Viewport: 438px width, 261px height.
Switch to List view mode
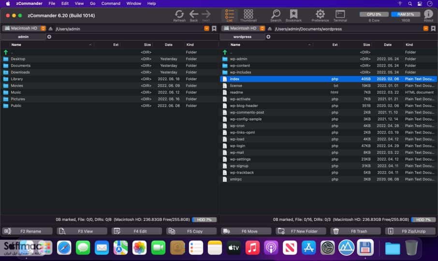pos(229,15)
